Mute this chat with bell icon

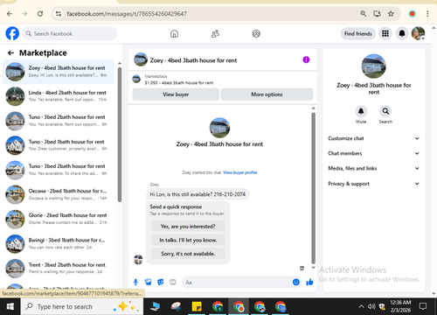(361, 111)
